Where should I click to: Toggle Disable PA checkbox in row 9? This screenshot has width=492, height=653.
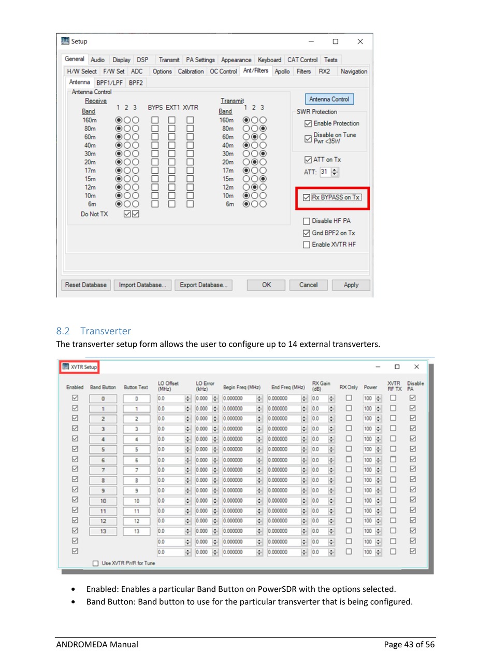point(413,490)
